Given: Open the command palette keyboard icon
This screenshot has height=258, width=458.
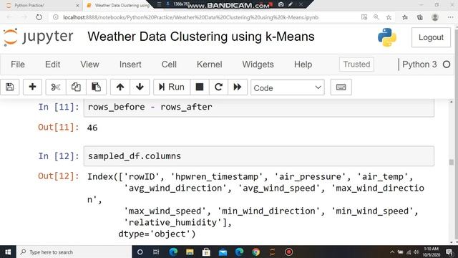Looking at the screenshot, I should (341, 87).
